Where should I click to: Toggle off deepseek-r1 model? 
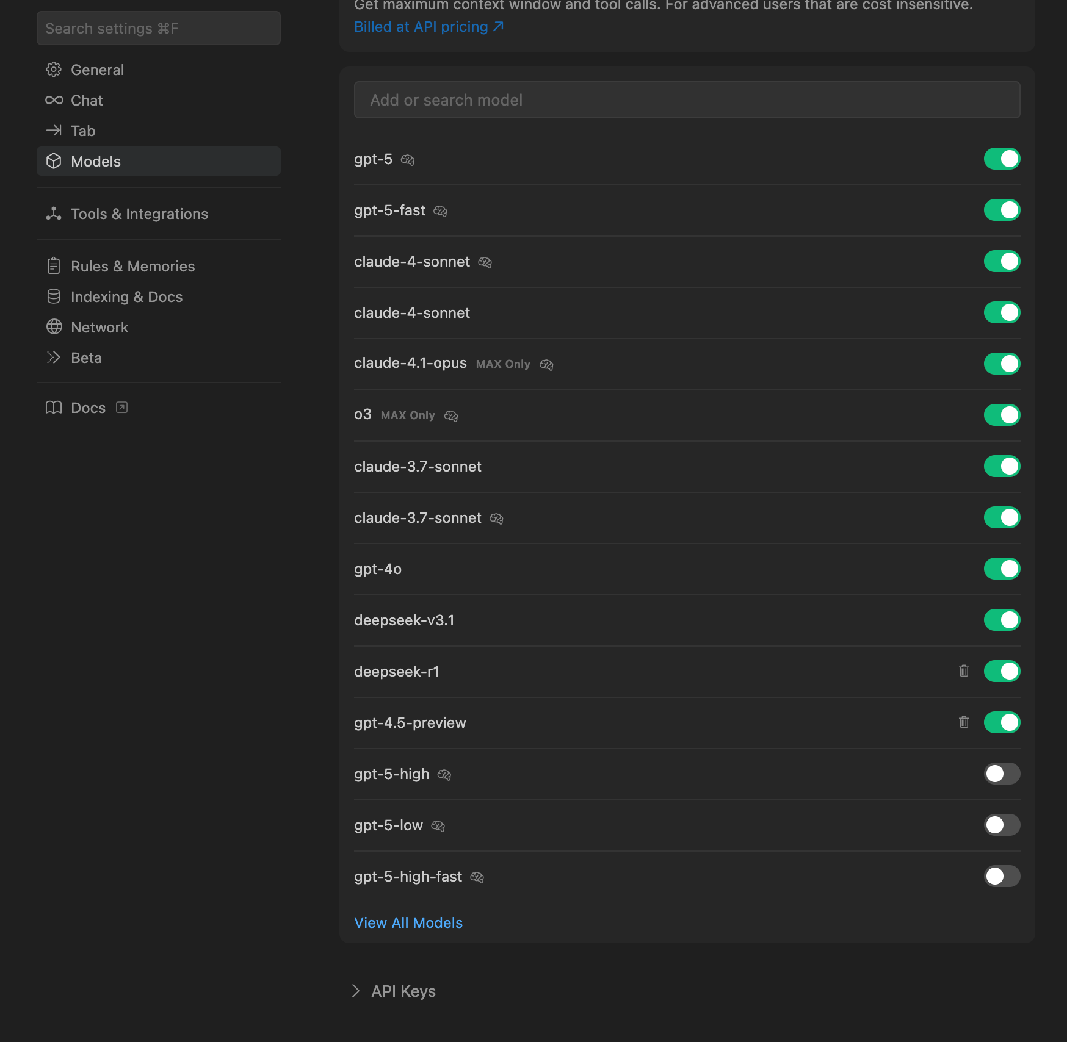1002,671
